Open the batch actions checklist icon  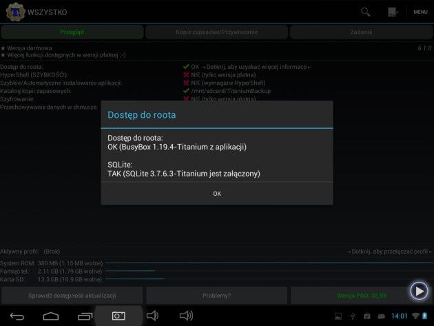point(393,12)
